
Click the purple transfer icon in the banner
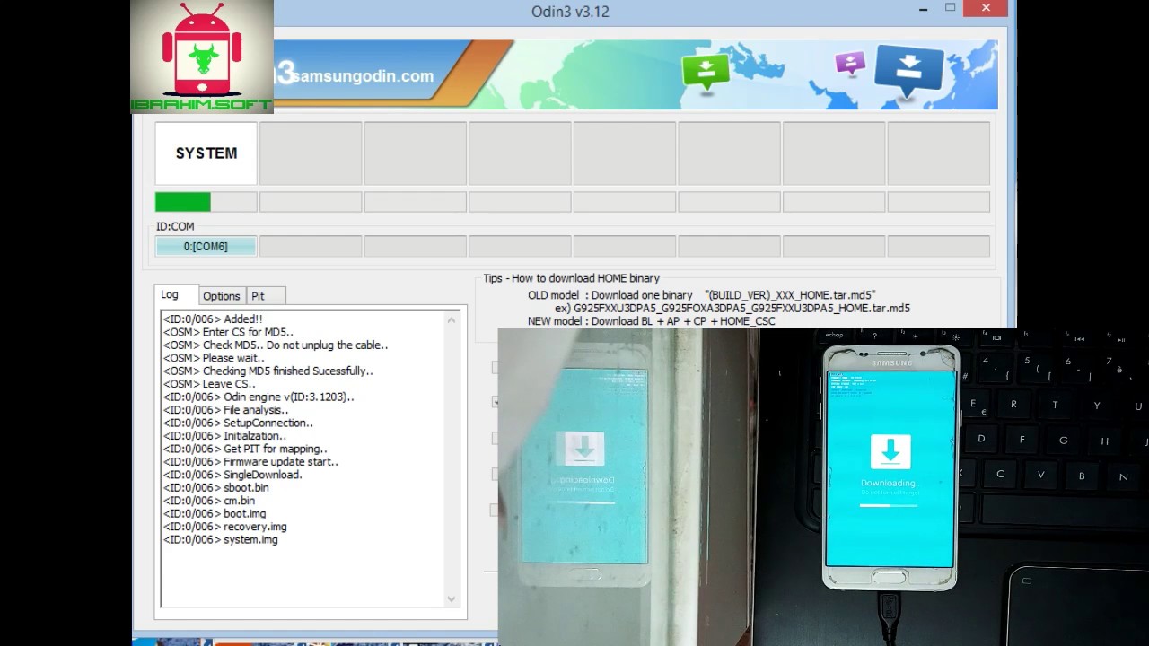pyautogui.click(x=849, y=63)
